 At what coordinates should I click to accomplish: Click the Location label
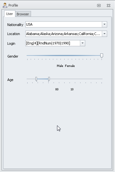click(13, 34)
